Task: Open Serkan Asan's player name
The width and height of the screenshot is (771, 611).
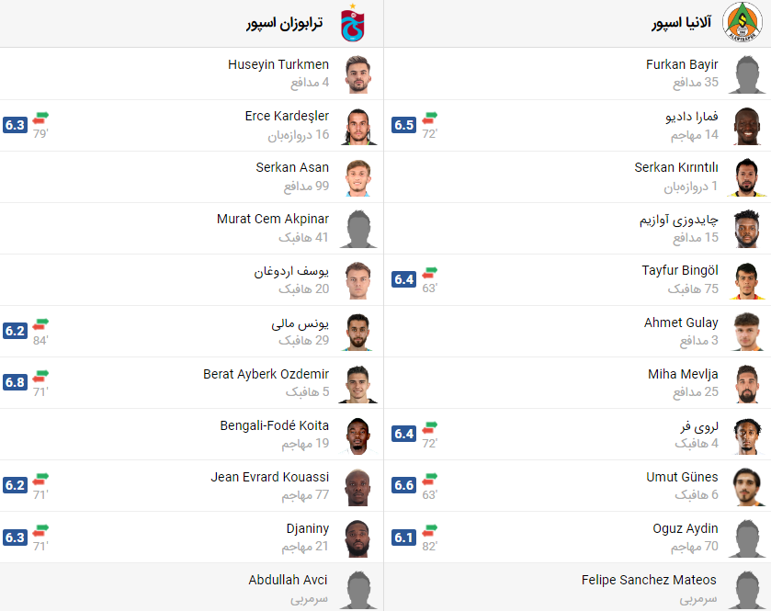Action: point(292,167)
